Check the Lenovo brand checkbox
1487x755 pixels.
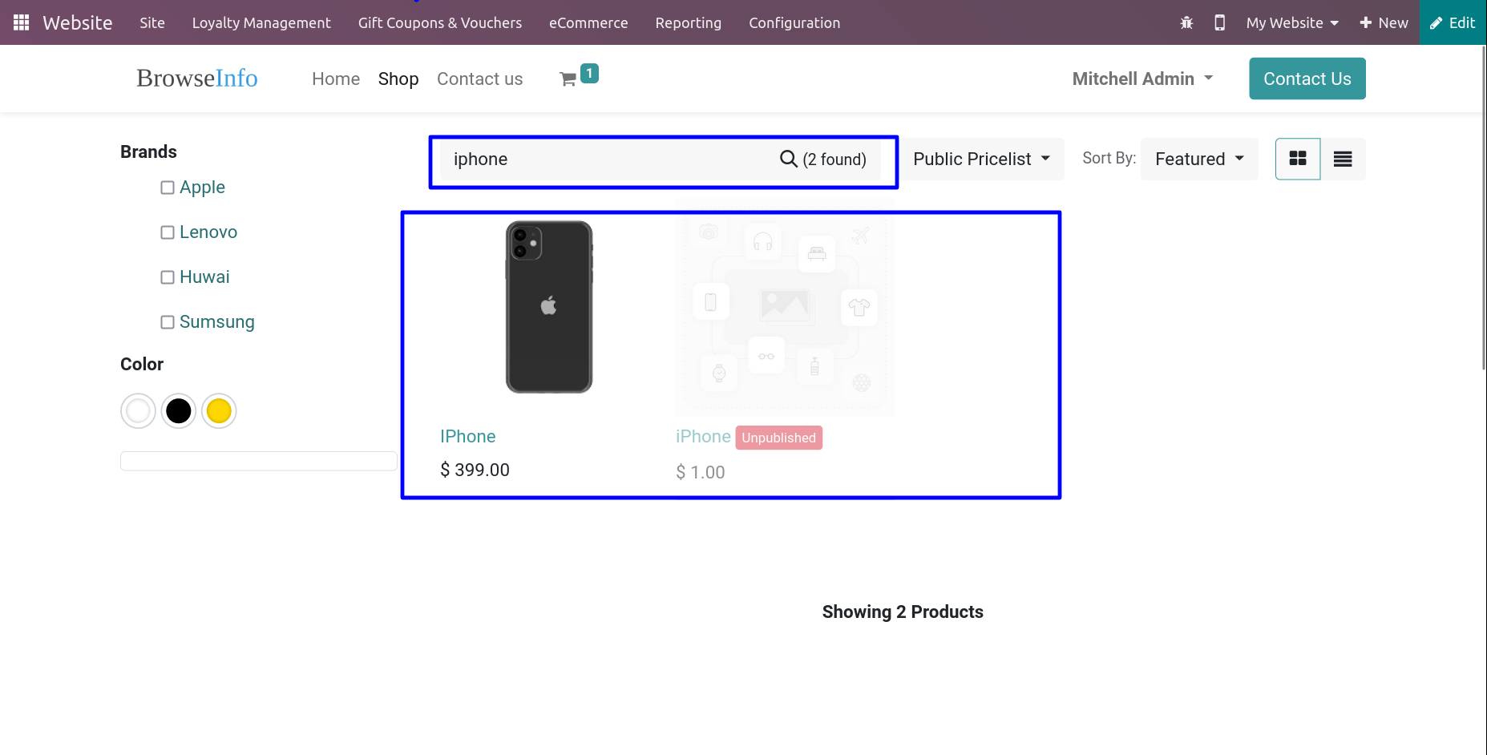[x=168, y=232]
